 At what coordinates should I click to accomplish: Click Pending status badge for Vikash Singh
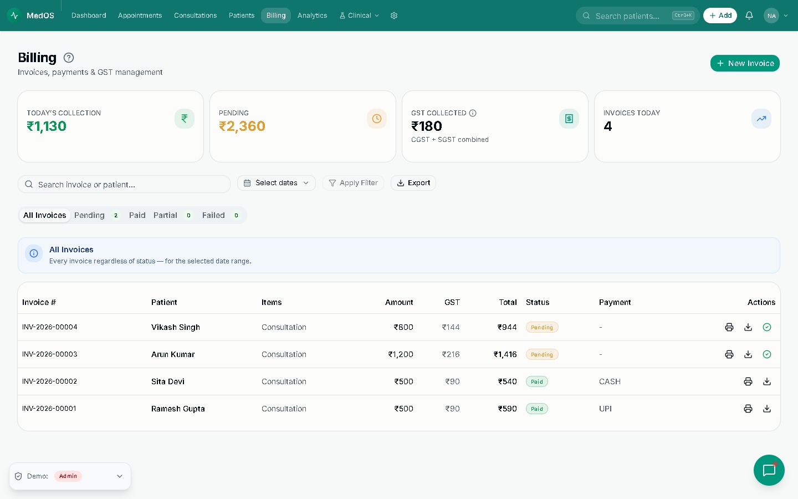tap(542, 327)
